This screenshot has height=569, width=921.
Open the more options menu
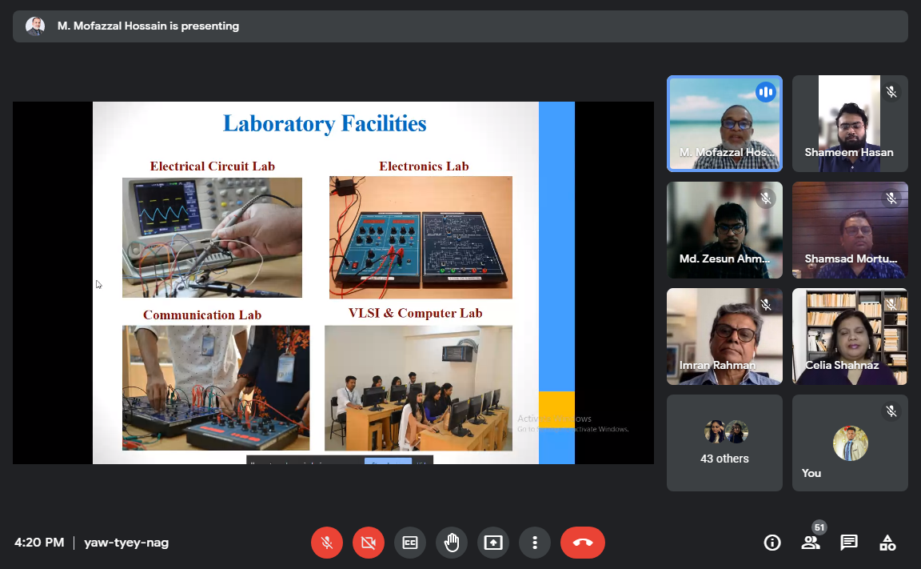[x=535, y=543]
